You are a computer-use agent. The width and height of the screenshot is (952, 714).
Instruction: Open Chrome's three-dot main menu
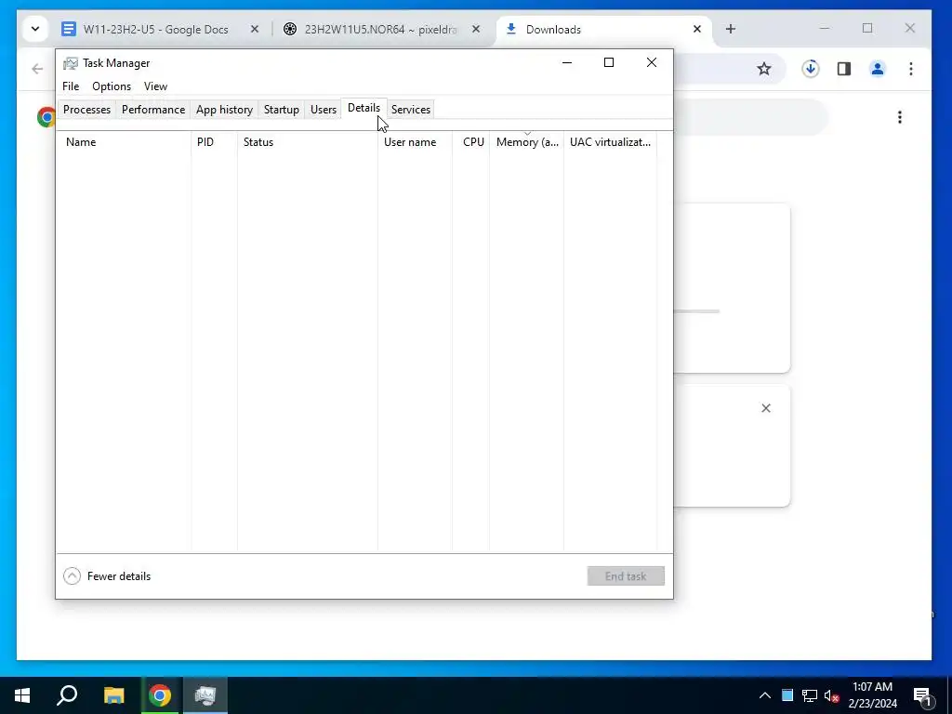[911, 69]
